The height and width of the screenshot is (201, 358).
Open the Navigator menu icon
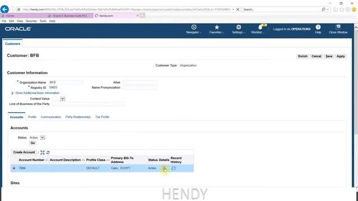(x=194, y=27)
